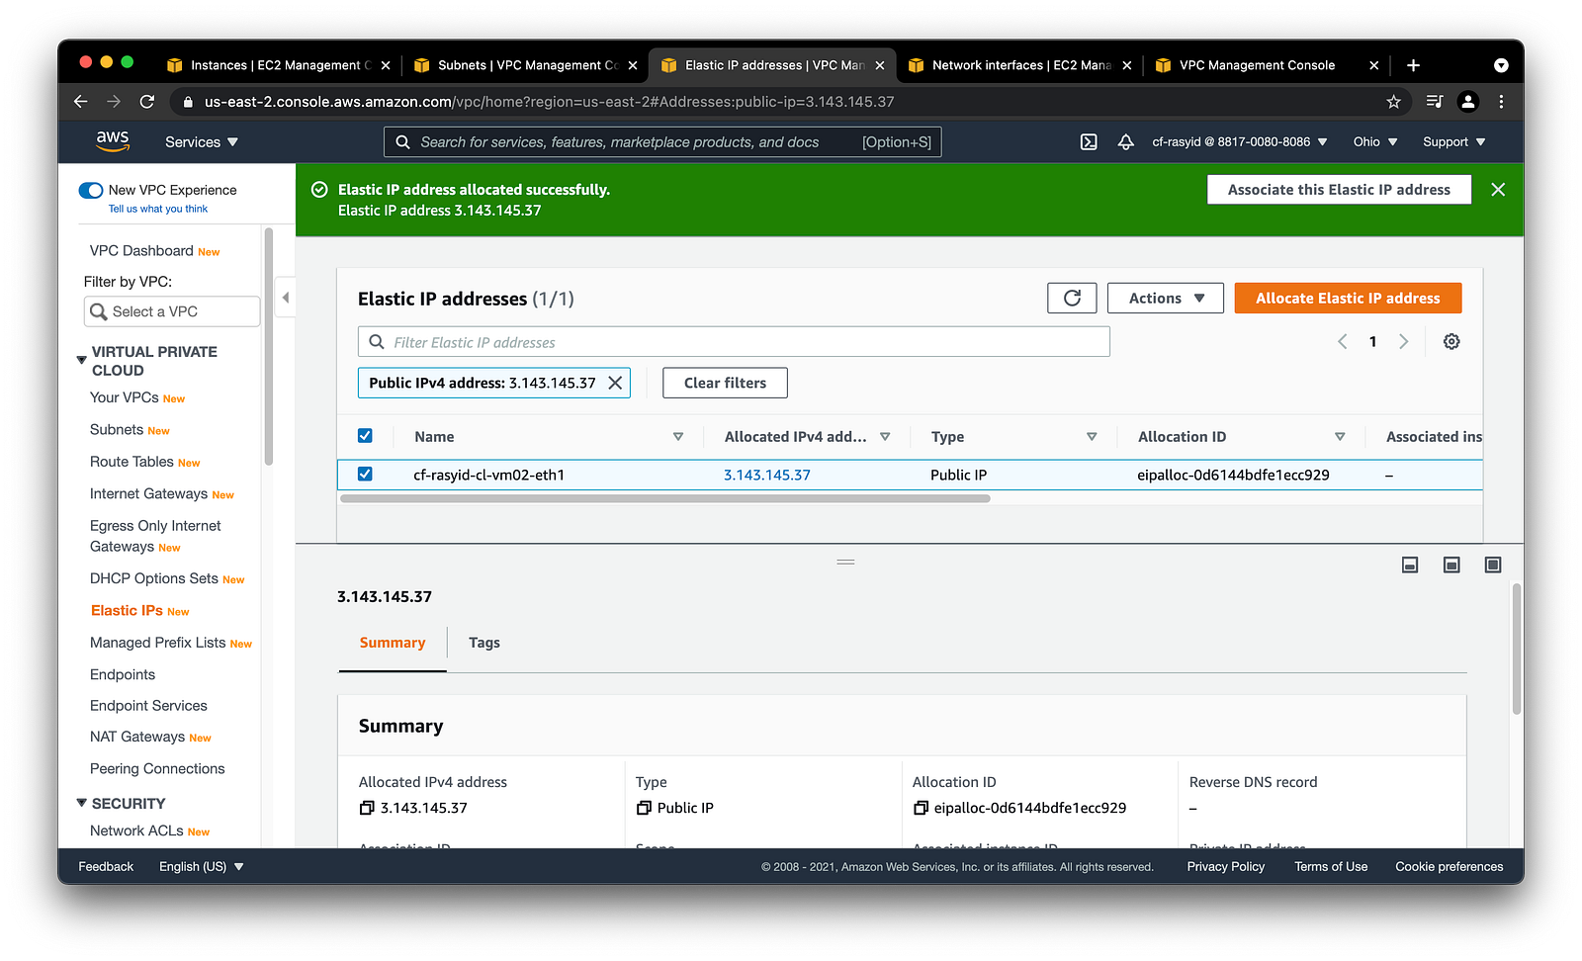Switch to Instances EC2 Management browser tab
The width and height of the screenshot is (1582, 961).
point(280,65)
